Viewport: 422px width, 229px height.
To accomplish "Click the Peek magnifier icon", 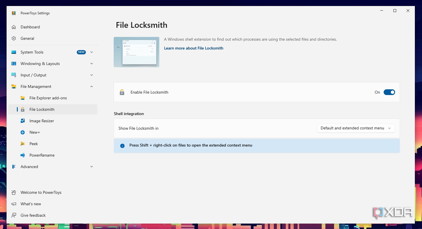I will pyautogui.click(x=23, y=144).
